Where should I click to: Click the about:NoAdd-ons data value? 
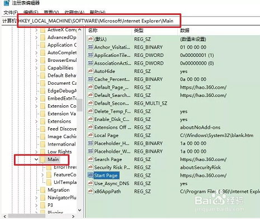pyautogui.click(x=200, y=128)
